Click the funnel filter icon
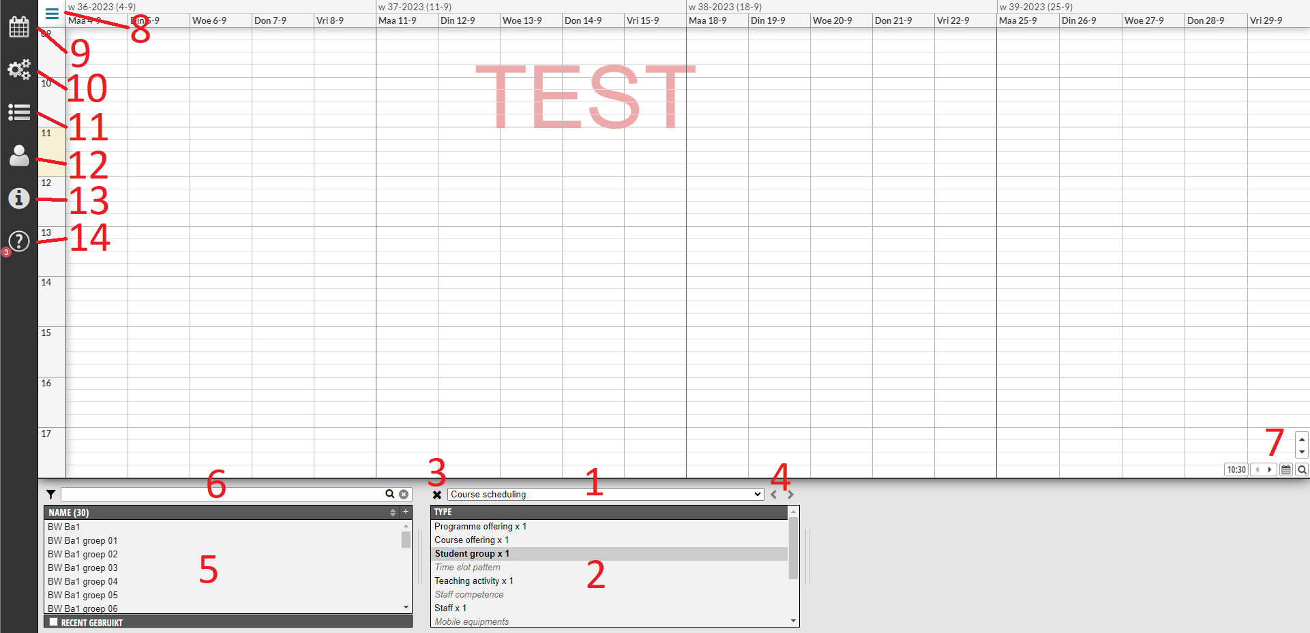The width and height of the screenshot is (1310, 633). pos(51,495)
